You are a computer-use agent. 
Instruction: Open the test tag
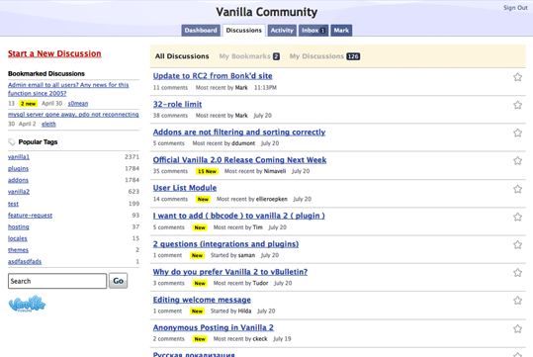coord(13,204)
